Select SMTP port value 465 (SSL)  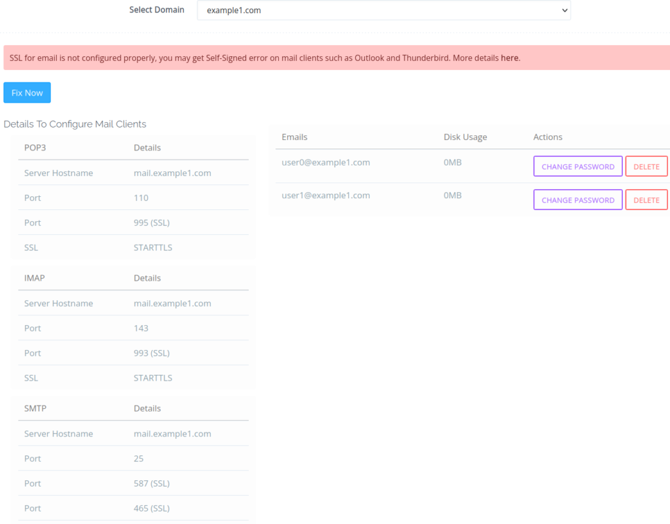pyautogui.click(x=151, y=508)
